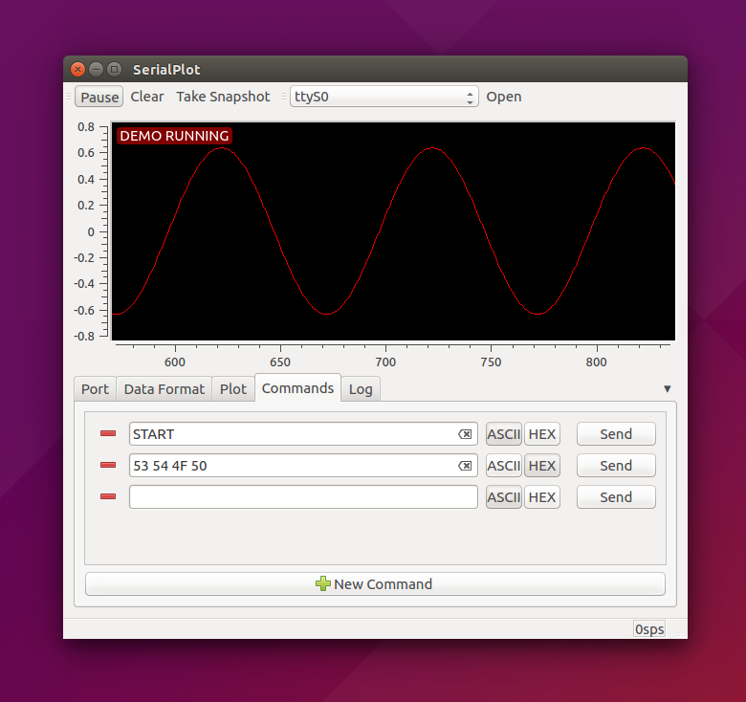The width and height of the screenshot is (746, 702).
Task: Select ASCII mode for the 53 54 4F 50 command
Action: click(x=504, y=466)
